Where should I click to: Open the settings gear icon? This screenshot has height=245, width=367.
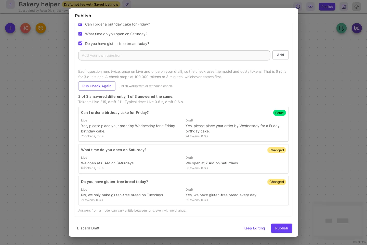pos(357,7)
